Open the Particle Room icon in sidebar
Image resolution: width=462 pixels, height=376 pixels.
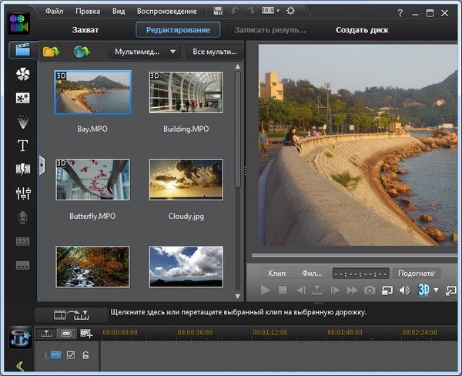23,122
